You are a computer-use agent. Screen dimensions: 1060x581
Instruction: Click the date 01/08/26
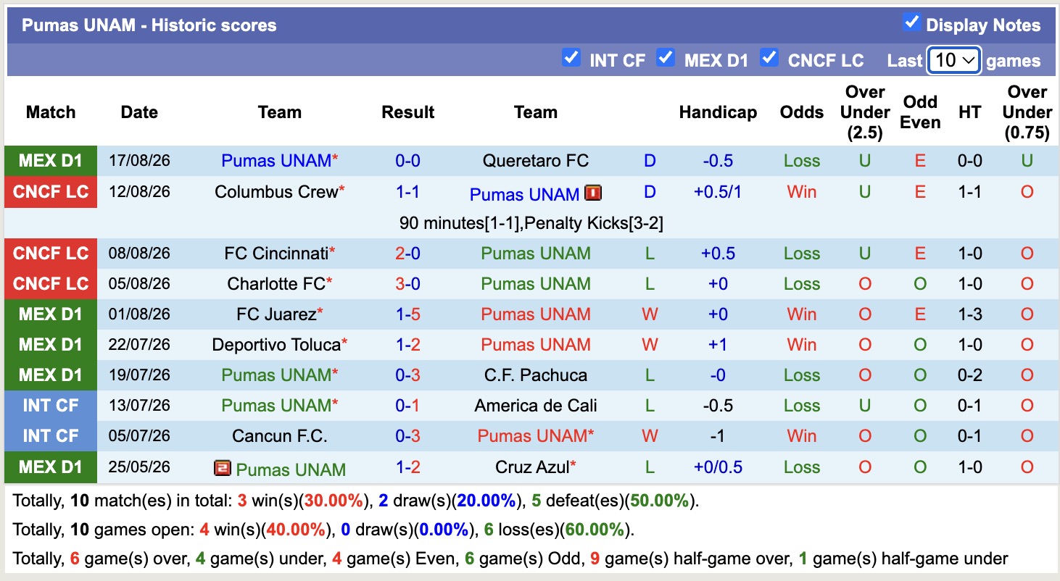[x=139, y=314]
